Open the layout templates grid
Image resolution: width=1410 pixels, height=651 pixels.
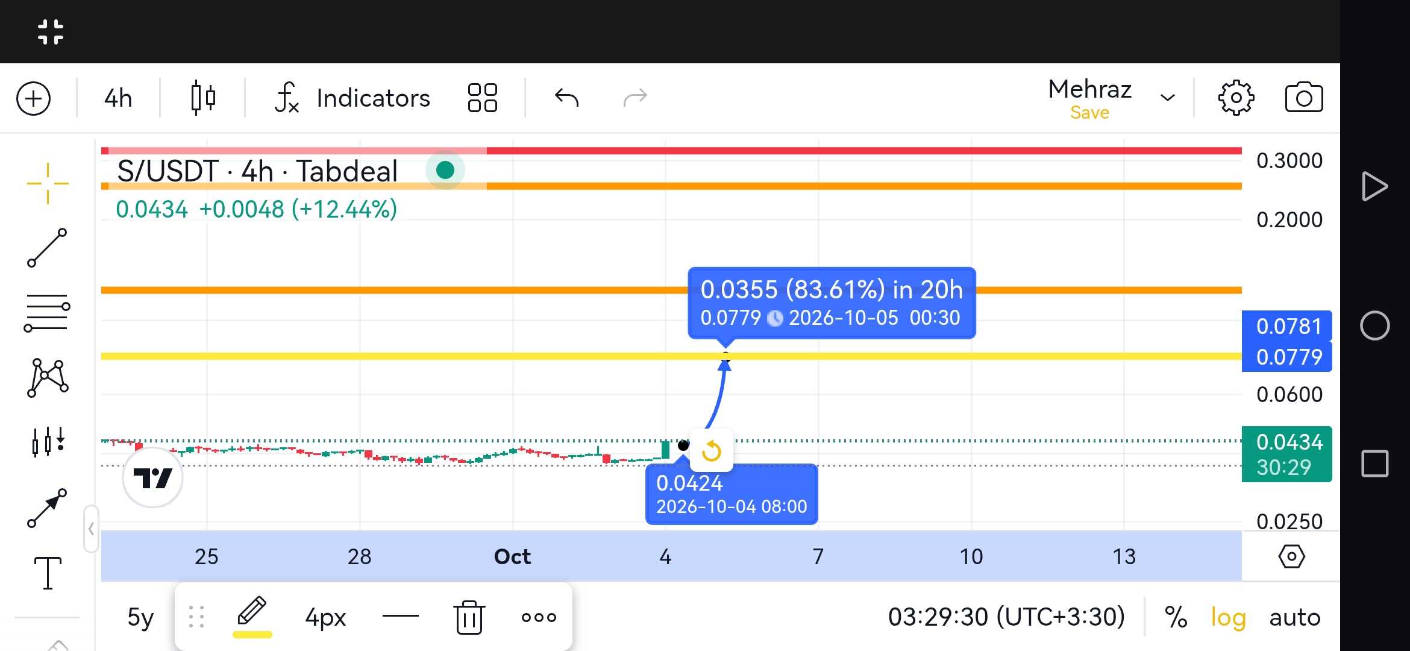pyautogui.click(x=482, y=98)
